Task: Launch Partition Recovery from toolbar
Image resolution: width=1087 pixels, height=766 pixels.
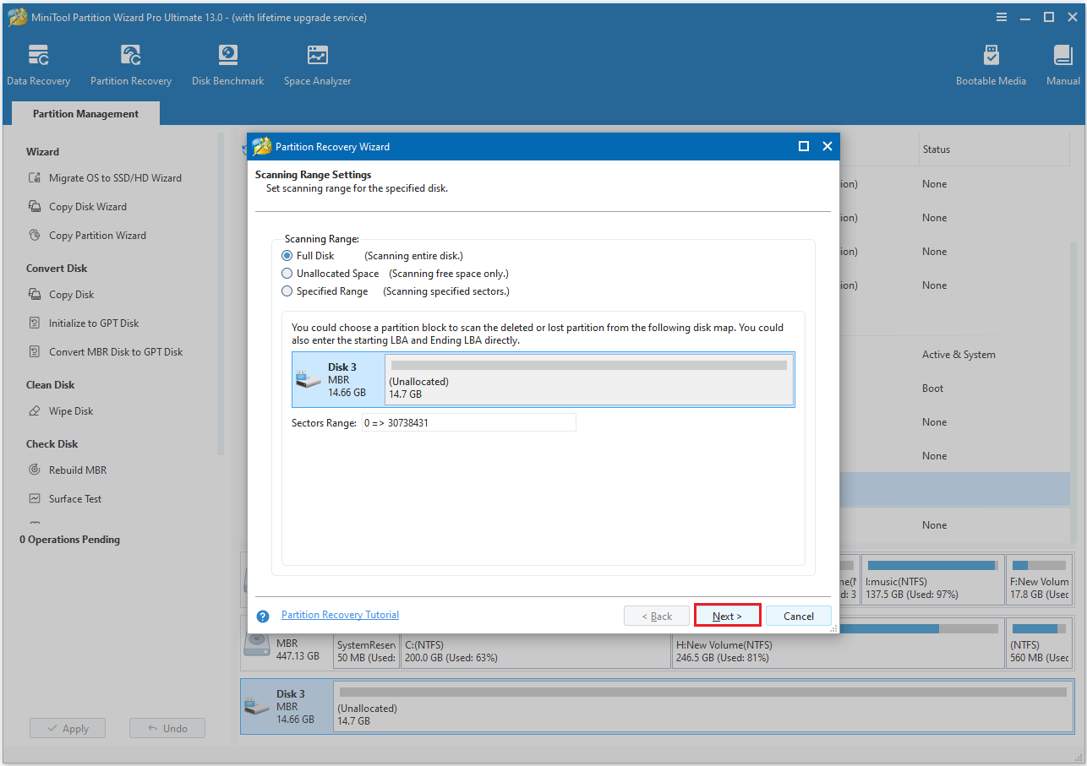Action: [131, 66]
